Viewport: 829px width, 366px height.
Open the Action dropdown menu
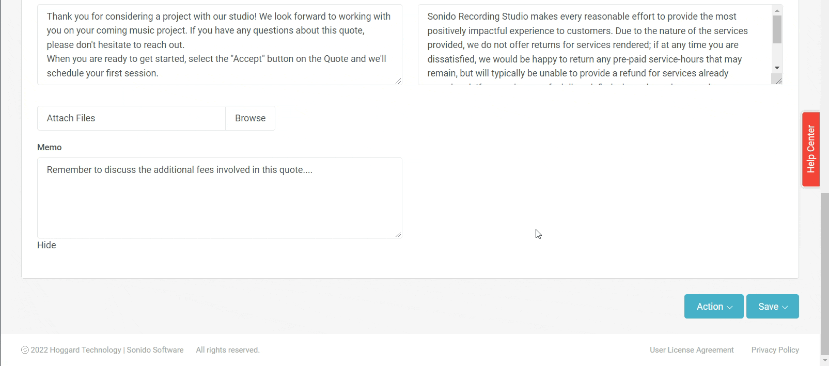(713, 307)
